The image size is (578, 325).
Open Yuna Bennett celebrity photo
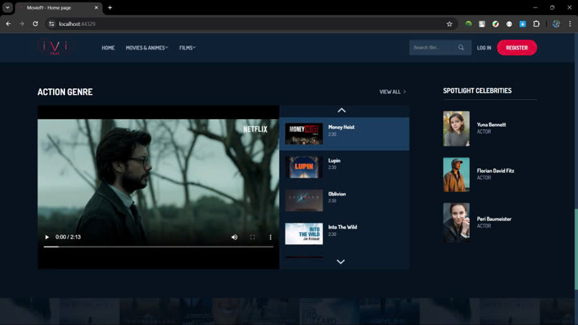click(x=456, y=129)
